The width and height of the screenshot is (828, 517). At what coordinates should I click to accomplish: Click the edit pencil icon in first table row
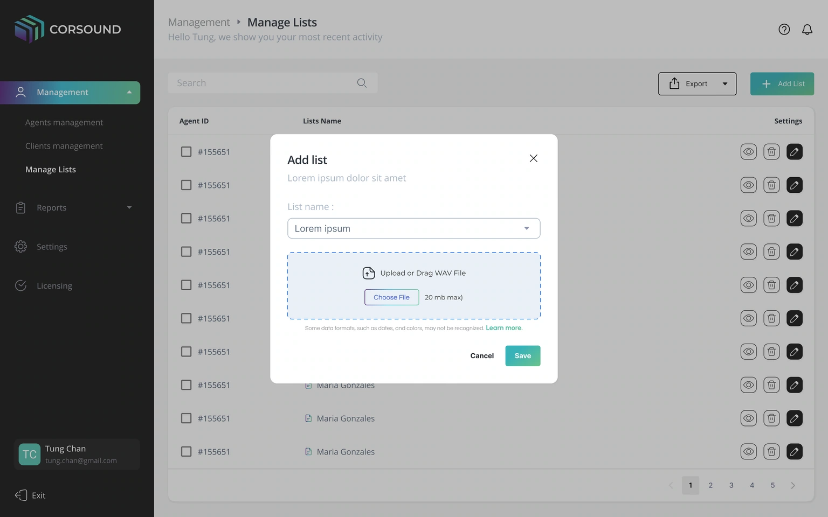pyautogui.click(x=795, y=152)
